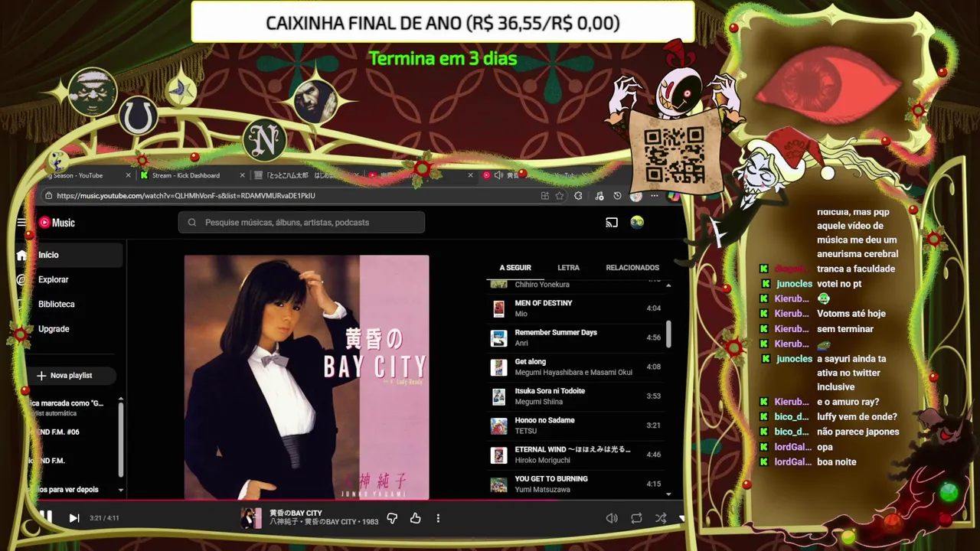Image resolution: width=980 pixels, height=551 pixels.
Task: Click the QR code on stream overlay
Action: [673, 155]
